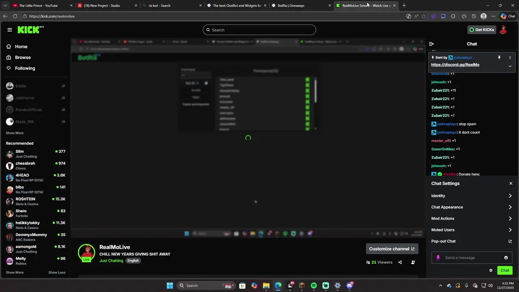
Task: Open the hamburger menu beside the KICK logo
Action: point(10,30)
